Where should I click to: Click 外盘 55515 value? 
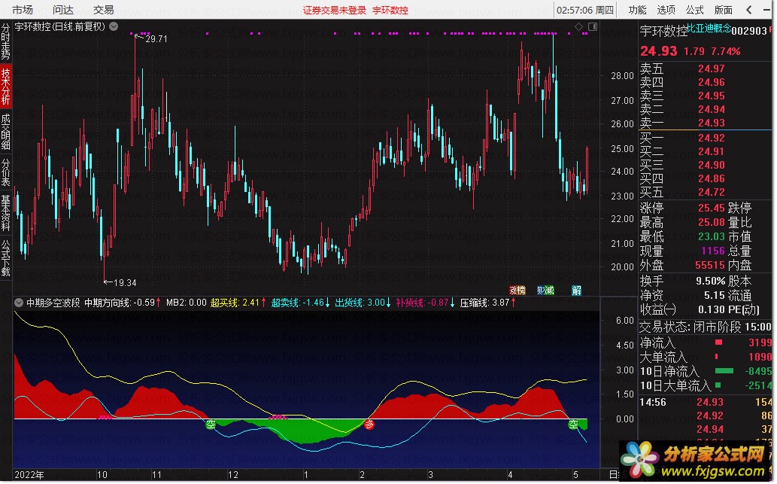[x=710, y=265]
